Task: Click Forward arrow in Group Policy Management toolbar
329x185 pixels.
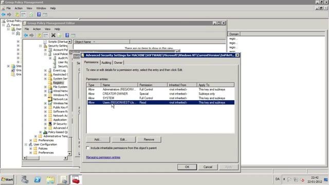Action: point(9,14)
